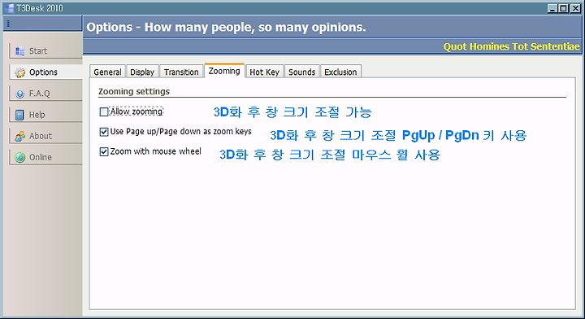The width and height of the screenshot is (585, 319).
Task: Click the F.A.Q question mark icon
Action: [x=19, y=94]
